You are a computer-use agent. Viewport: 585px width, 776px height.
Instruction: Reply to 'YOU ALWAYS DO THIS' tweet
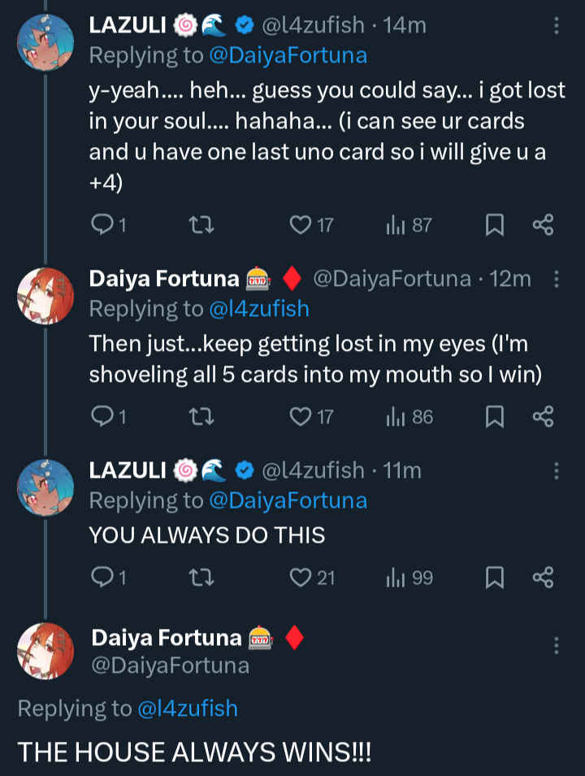coord(102,578)
